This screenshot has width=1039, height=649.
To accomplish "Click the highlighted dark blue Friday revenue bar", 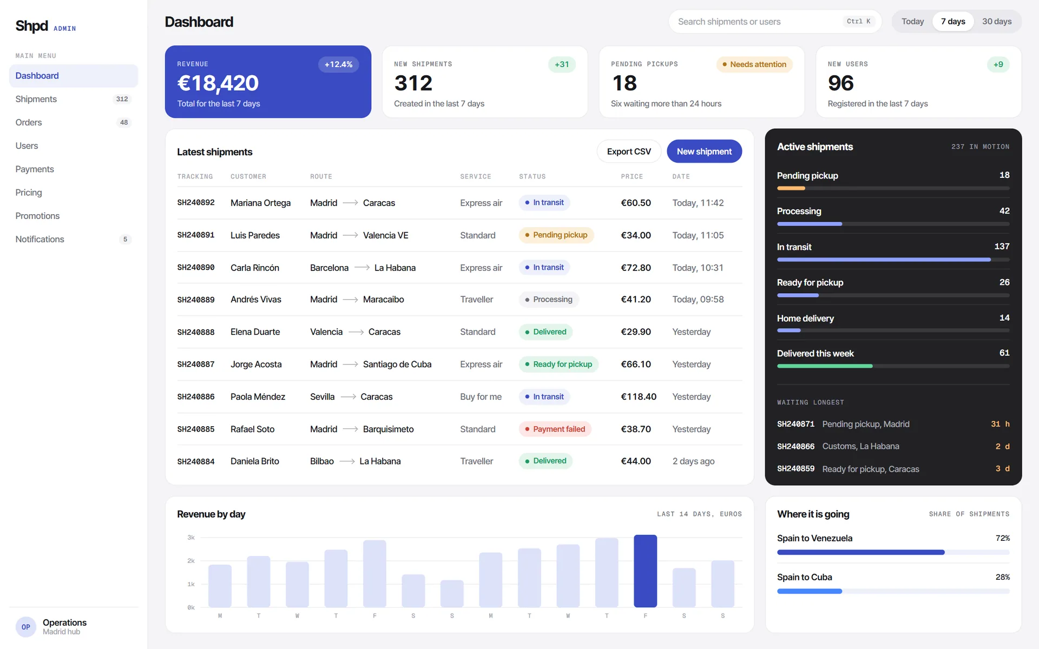I will click(645, 571).
